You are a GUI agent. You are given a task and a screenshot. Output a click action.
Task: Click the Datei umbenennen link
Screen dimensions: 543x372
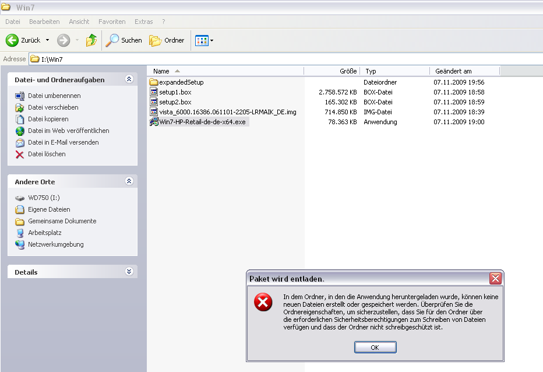pyautogui.click(x=54, y=96)
